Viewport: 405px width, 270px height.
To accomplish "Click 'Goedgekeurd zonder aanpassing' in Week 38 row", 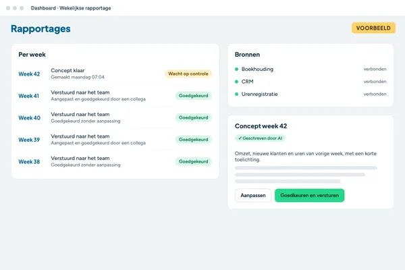I will (86, 165).
